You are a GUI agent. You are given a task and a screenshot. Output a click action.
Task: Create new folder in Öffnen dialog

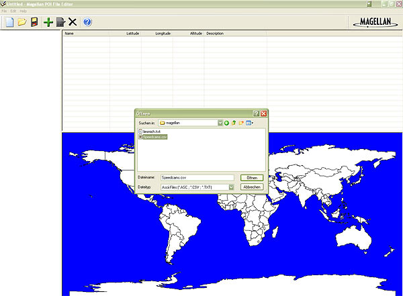241,123
